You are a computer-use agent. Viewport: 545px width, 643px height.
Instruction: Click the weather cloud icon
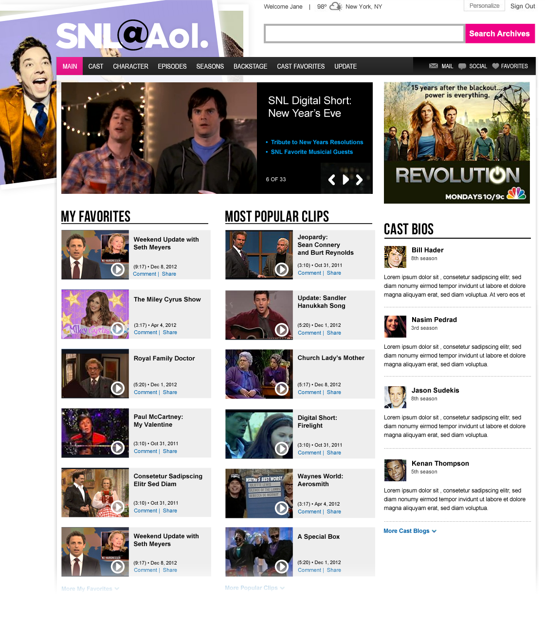(x=336, y=6)
